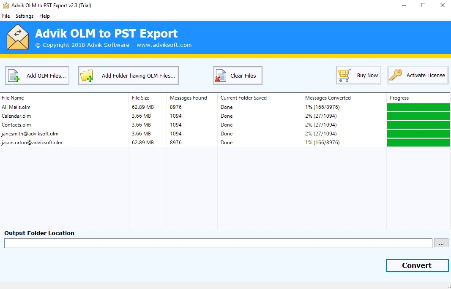Sort by the Messages Found column header

(188, 98)
